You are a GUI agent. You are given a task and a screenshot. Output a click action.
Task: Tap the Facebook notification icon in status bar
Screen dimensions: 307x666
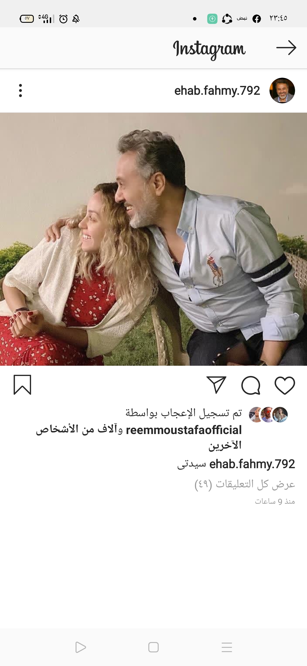point(257,19)
